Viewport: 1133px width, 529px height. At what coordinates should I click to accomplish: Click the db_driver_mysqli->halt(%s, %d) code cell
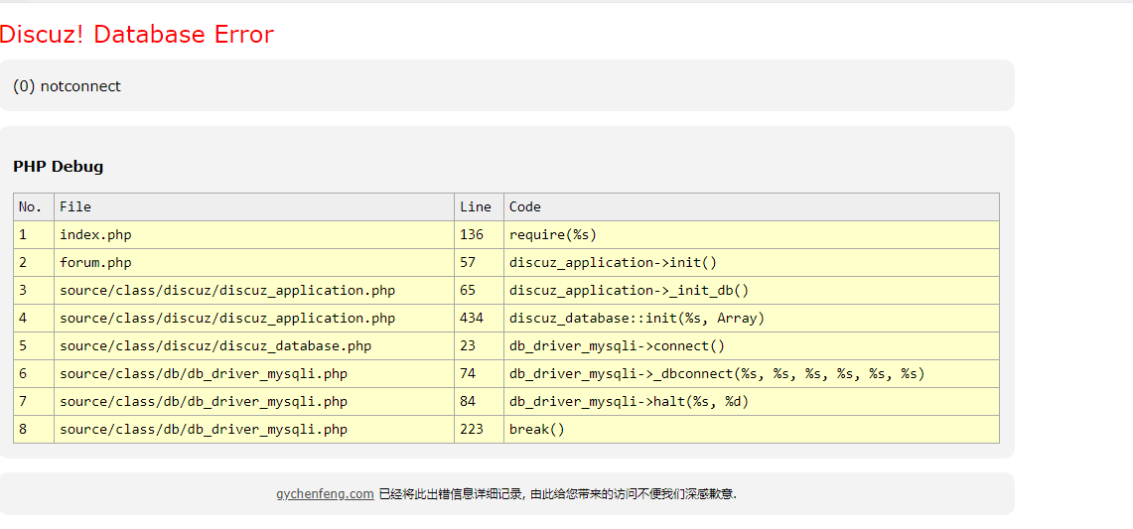[629, 401]
